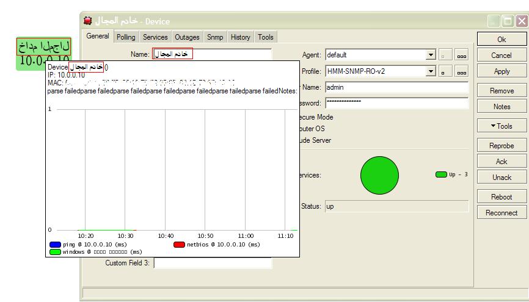Click the Remove button
The width and height of the screenshot is (529, 302).
pos(502,91)
